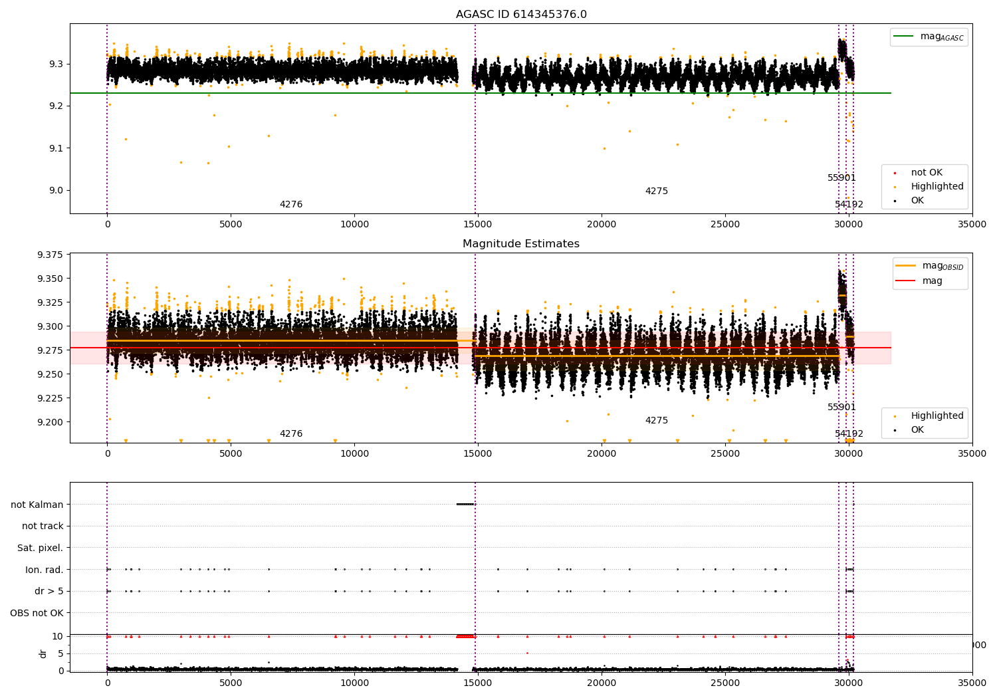Click the 'not Kalman' row label
Viewport: 997px width, 698px height.
tap(37, 505)
